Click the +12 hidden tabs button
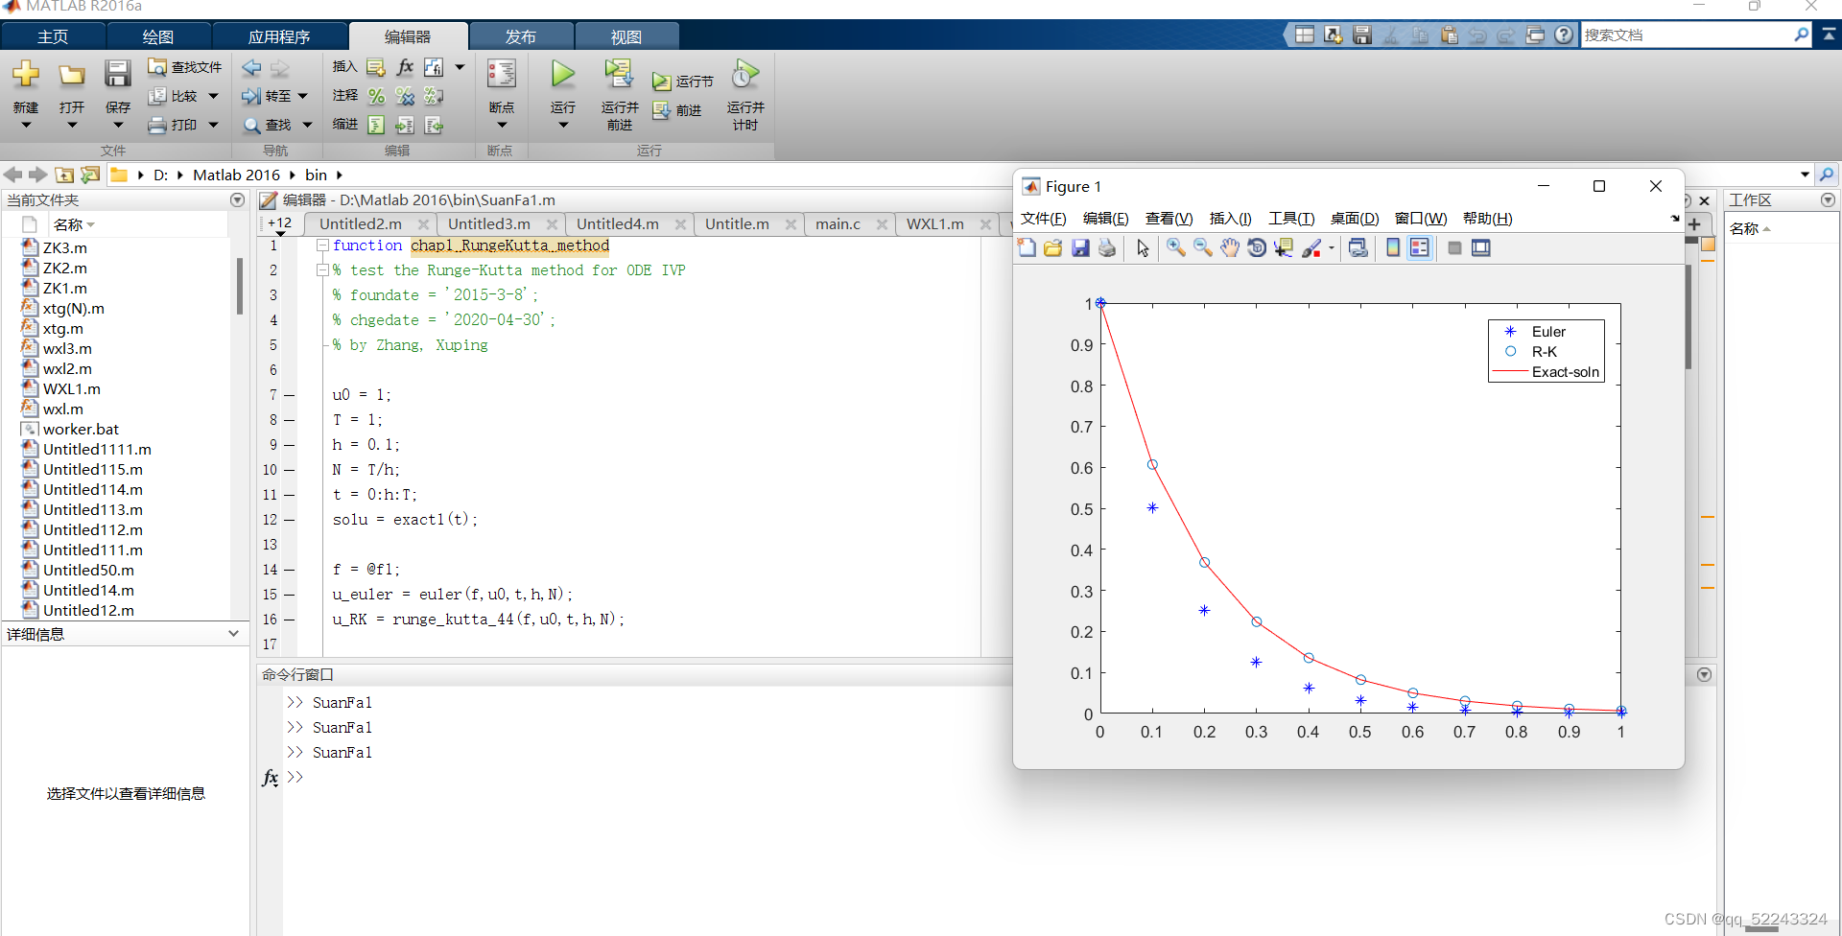The height and width of the screenshot is (936, 1842). click(x=279, y=223)
